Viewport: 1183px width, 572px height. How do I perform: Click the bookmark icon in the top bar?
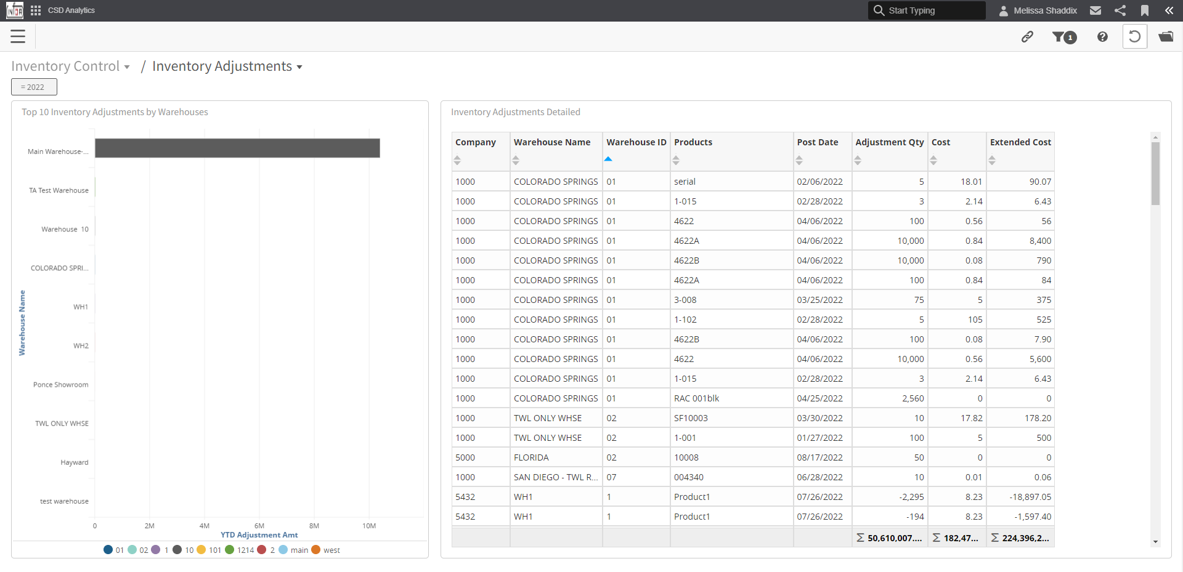(x=1145, y=10)
